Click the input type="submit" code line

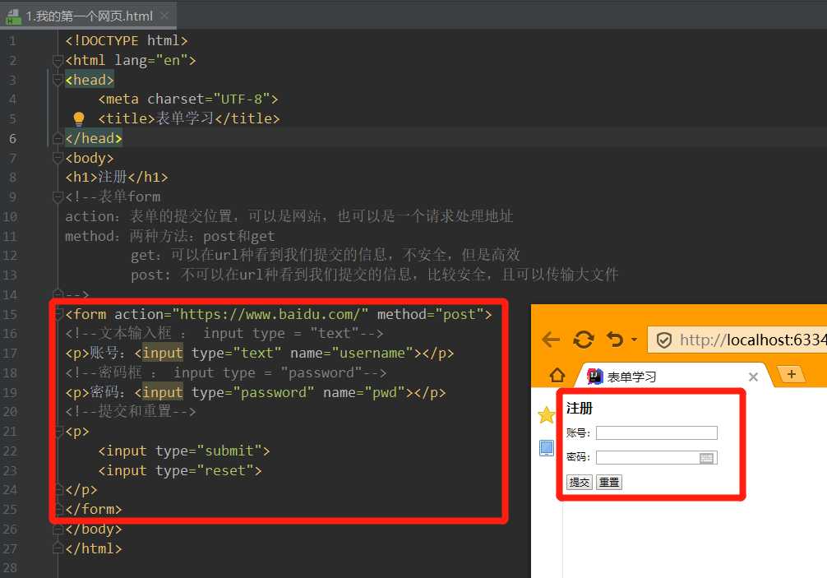(x=184, y=451)
